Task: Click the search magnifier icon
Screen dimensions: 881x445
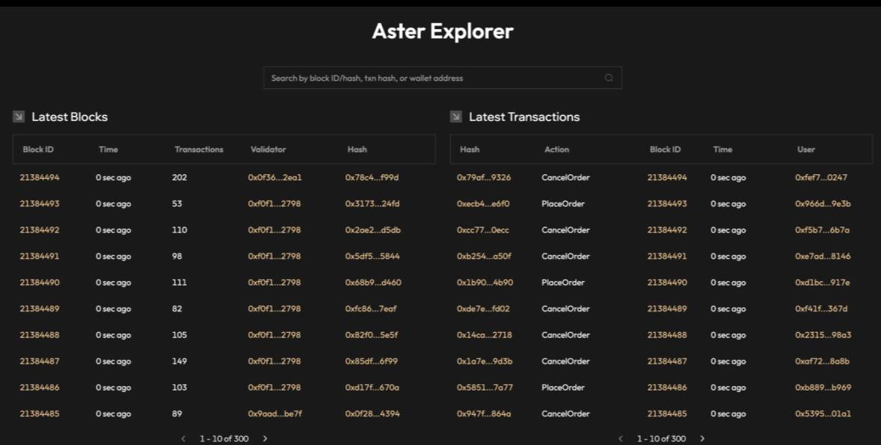Action: (609, 78)
